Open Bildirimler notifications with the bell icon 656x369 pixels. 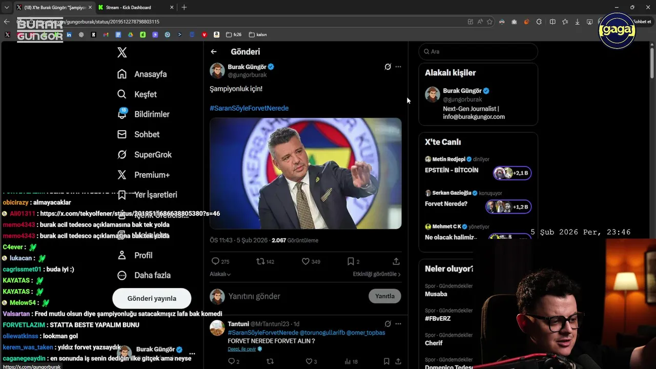coord(143,114)
